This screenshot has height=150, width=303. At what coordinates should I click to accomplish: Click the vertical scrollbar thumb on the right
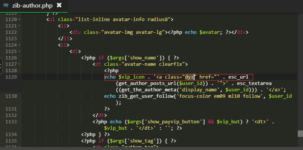(x=300, y=133)
